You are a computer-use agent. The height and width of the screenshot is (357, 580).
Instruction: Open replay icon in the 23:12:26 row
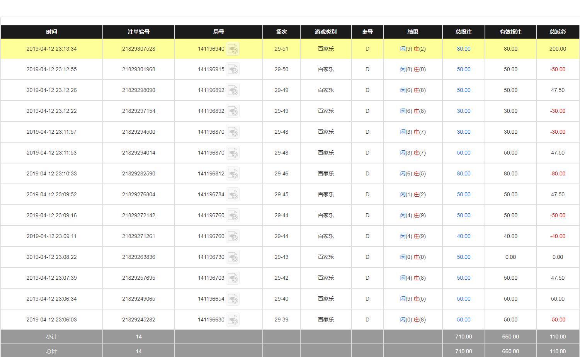point(233,90)
